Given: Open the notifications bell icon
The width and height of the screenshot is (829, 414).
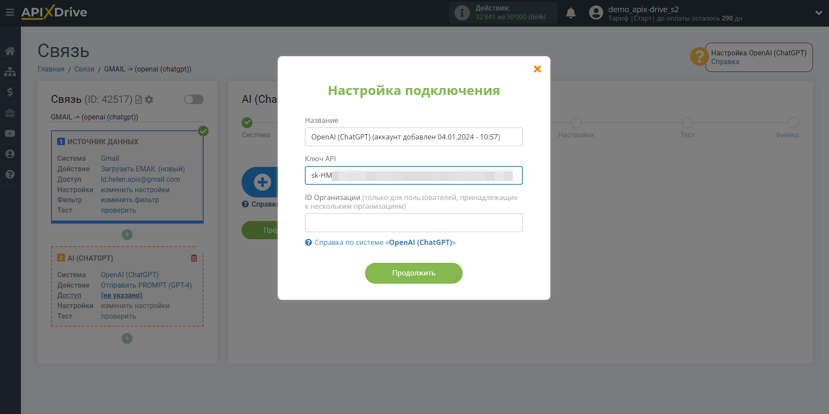Looking at the screenshot, I should tap(571, 13).
